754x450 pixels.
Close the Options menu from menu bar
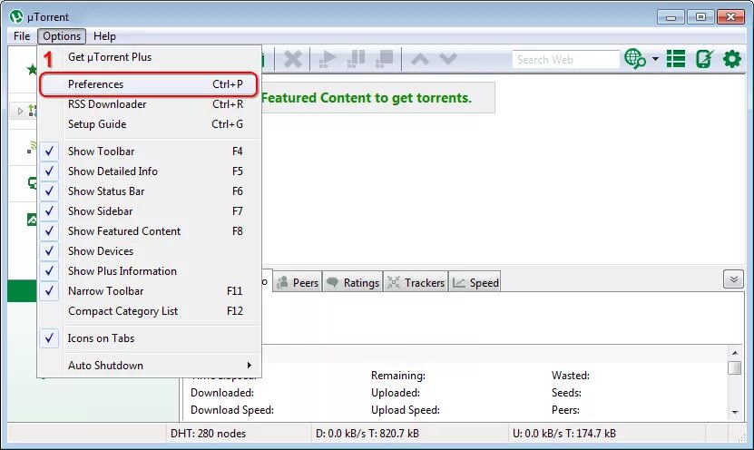point(62,36)
